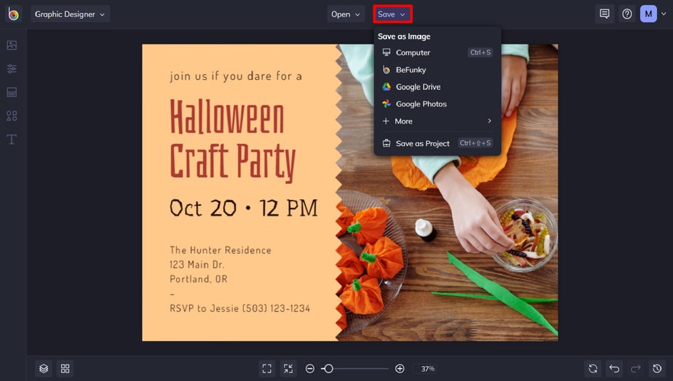Click the fit to screen icon

tap(267, 369)
